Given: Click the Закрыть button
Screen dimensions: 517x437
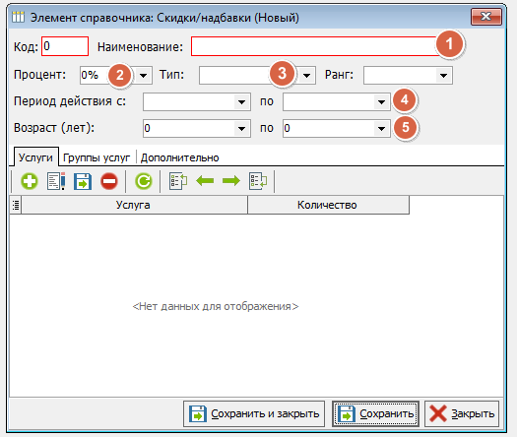Looking at the screenshot, I should (x=462, y=414).
